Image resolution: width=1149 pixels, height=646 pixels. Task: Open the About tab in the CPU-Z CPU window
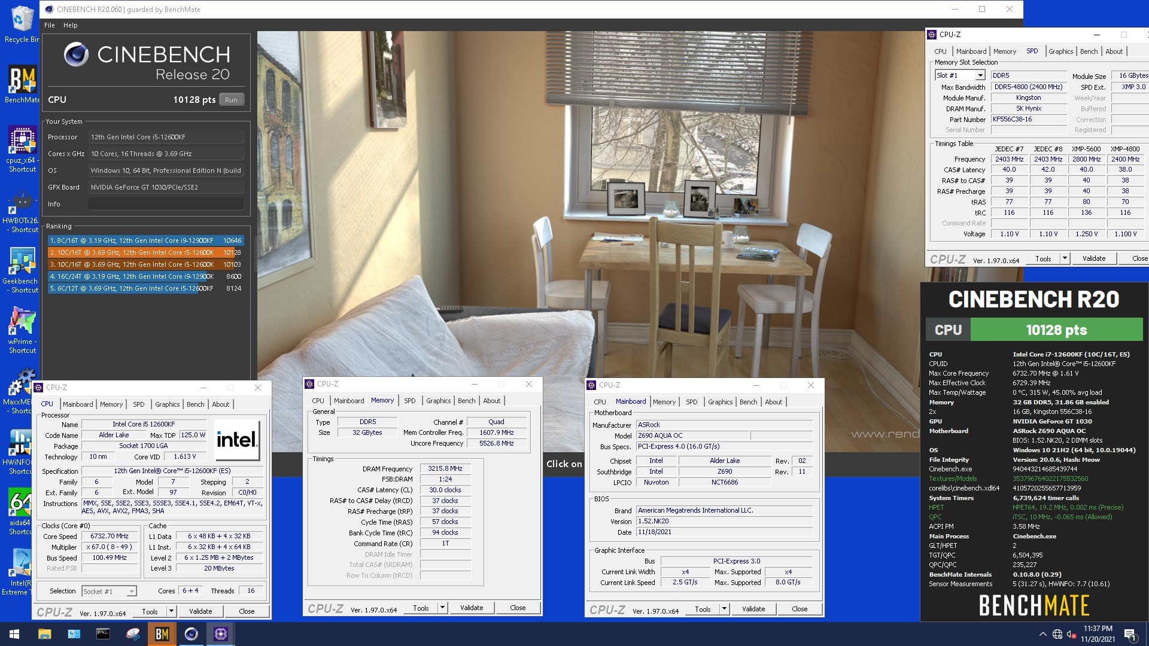click(220, 404)
